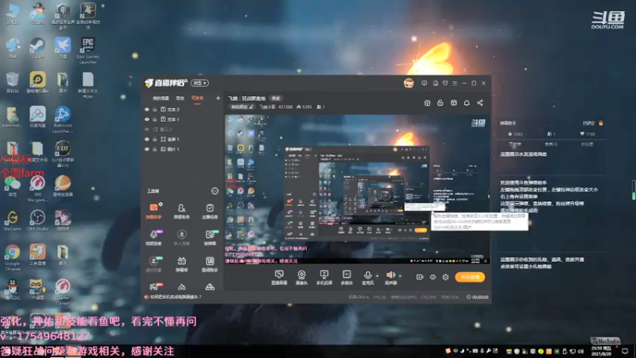Screen dimensions: 636x358
Task: Select the orange highlighted scene tab
Action: tap(197, 98)
